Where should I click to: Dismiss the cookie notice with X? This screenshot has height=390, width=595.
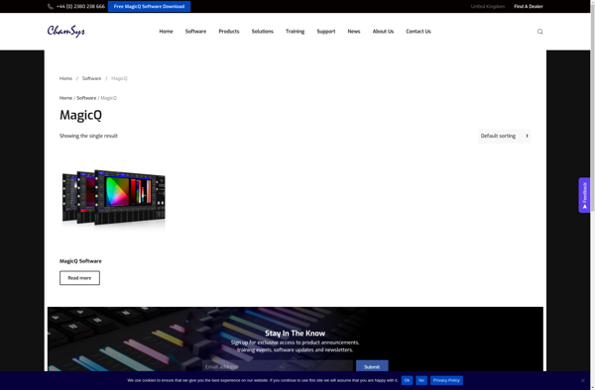pos(583,380)
